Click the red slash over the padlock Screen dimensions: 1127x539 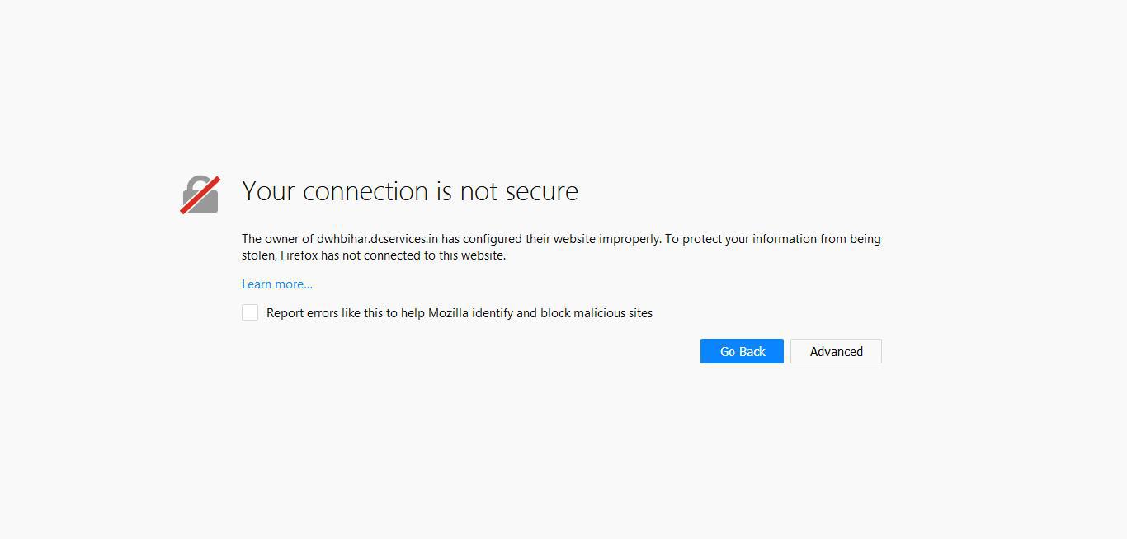point(200,195)
